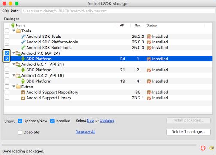
Task: Collapse the Android 7.0 (API 24) group
Action: click(x=14, y=53)
